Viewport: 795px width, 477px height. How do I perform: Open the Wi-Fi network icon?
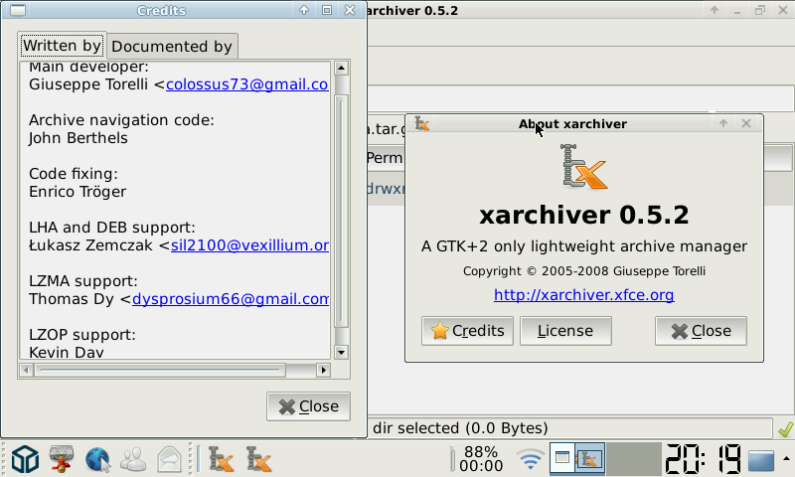point(531,459)
